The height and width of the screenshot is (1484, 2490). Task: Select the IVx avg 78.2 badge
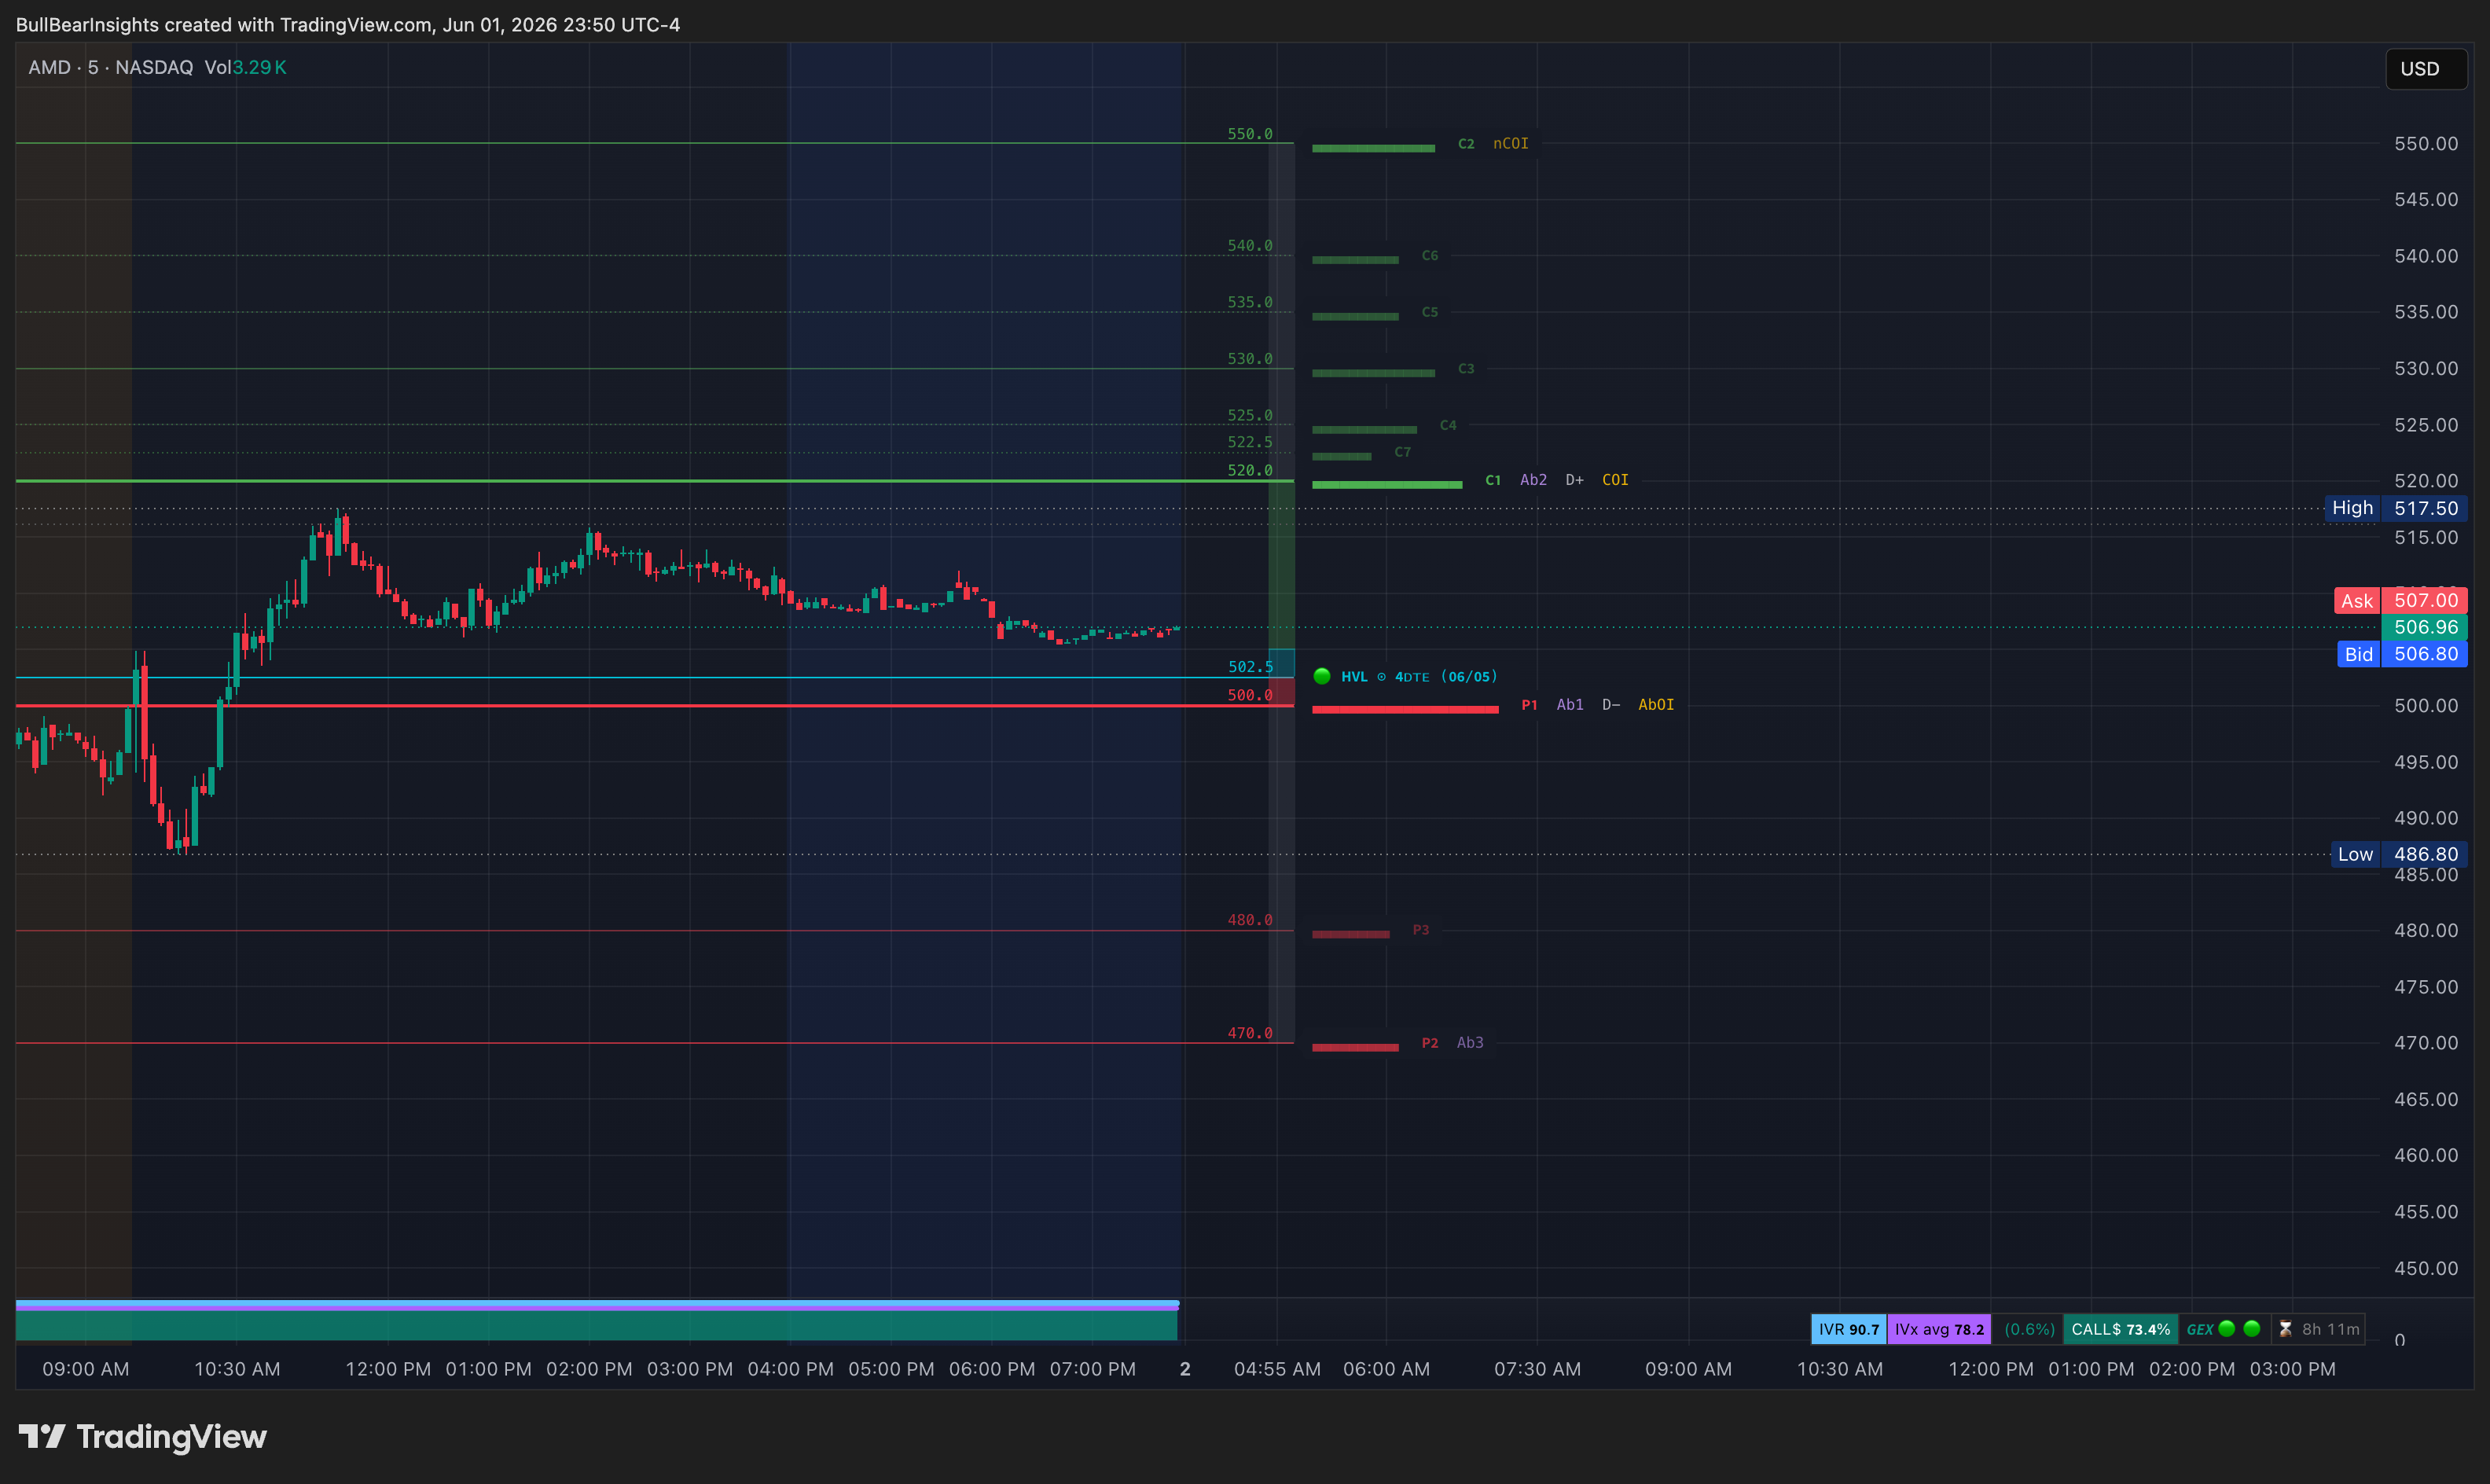1938,1329
